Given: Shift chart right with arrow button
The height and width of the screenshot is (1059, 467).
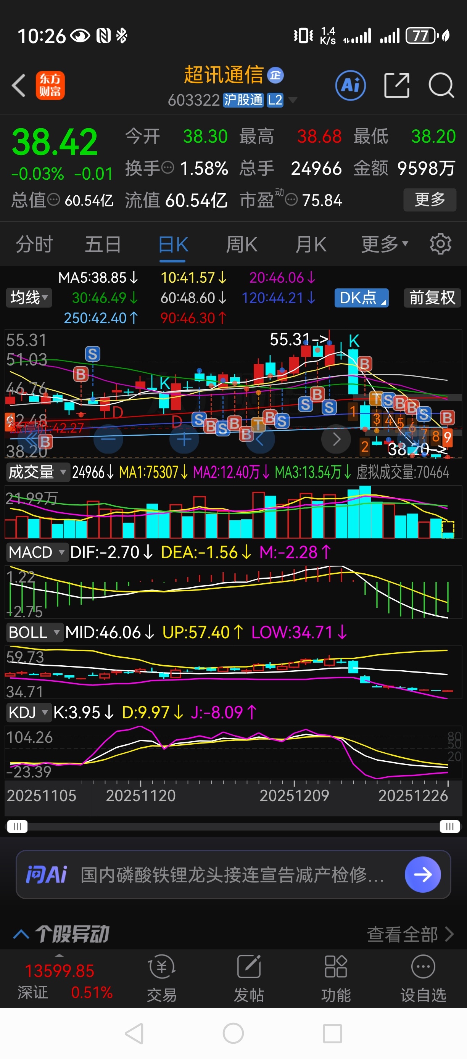Looking at the screenshot, I should (336, 439).
